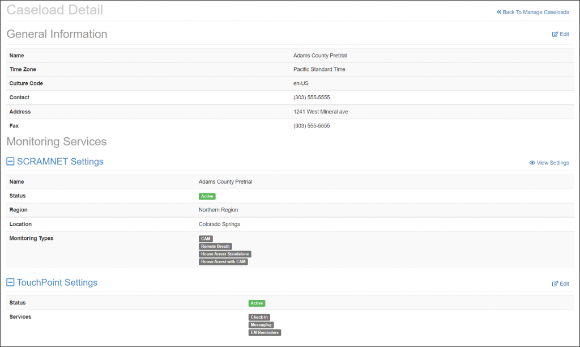580x347 pixels.
Task: Toggle the Check-In service badge
Action: (x=259, y=317)
